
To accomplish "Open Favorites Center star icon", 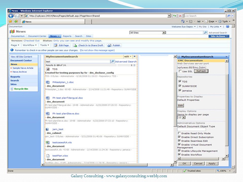I will pyautogui.click(x=10, y=21).
